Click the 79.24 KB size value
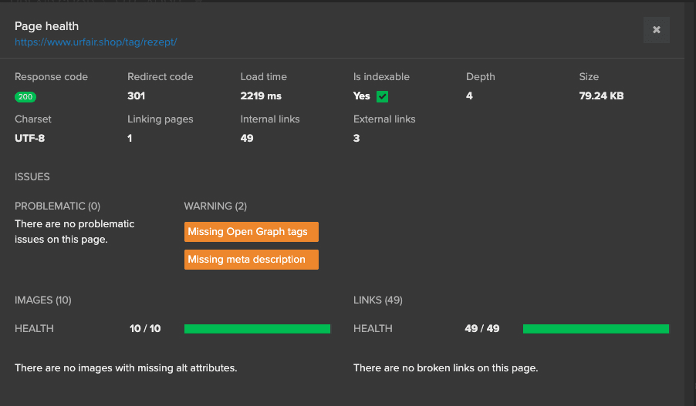Screen dimensions: 696x406 [601, 96]
